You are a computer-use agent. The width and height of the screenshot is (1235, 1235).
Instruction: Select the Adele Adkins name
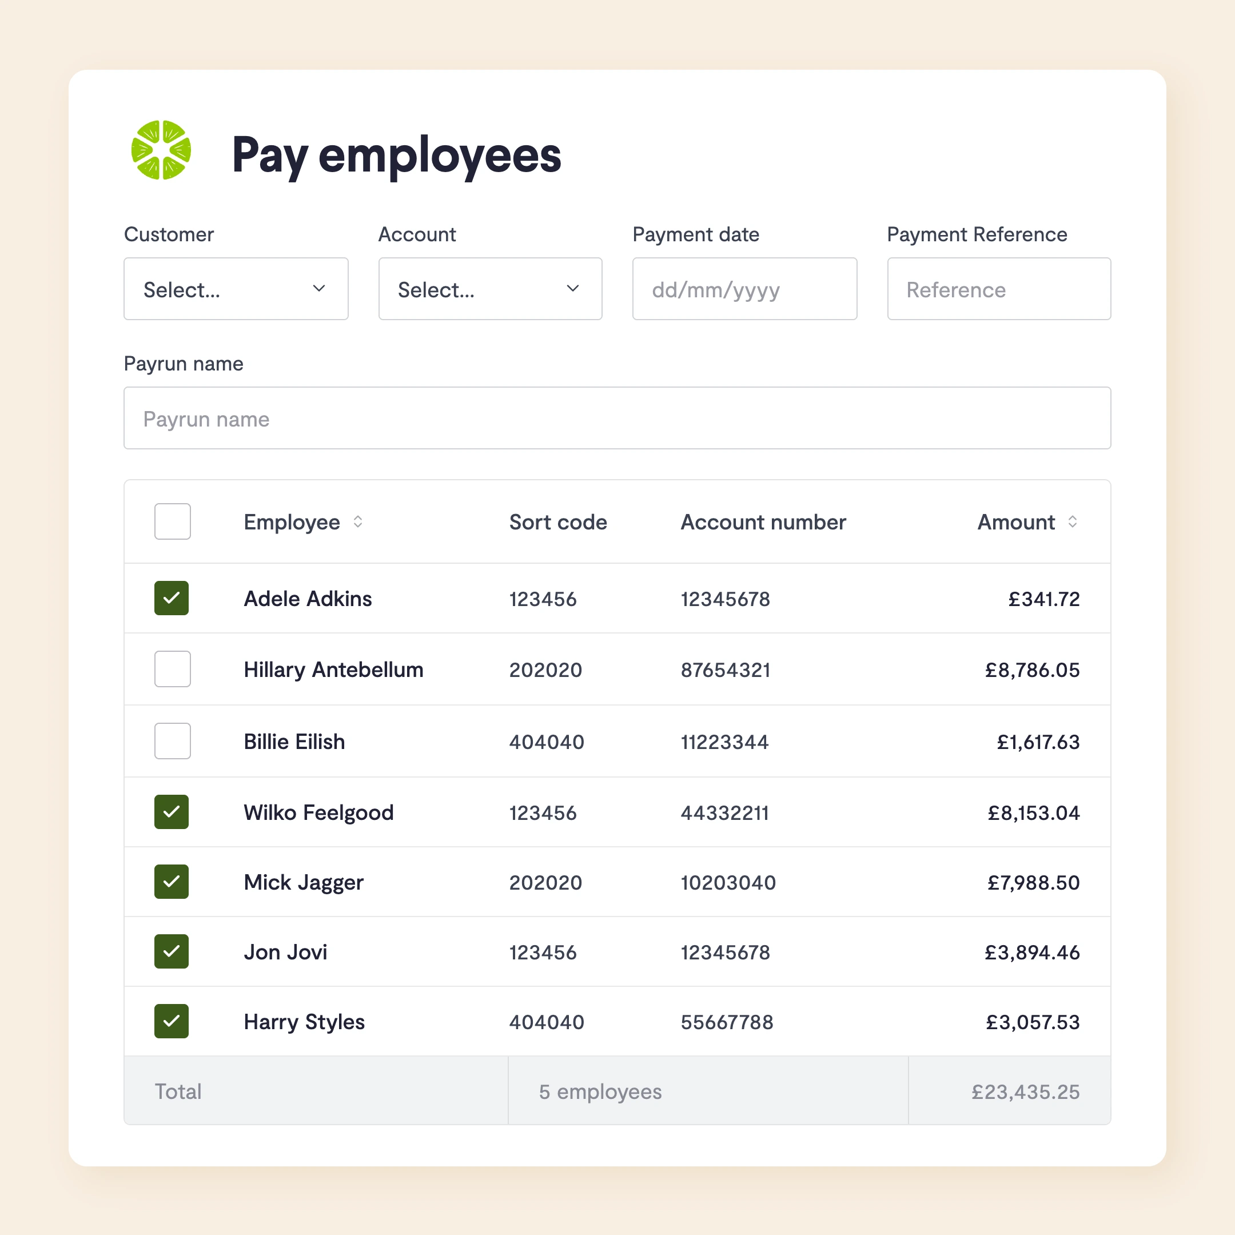tap(308, 599)
